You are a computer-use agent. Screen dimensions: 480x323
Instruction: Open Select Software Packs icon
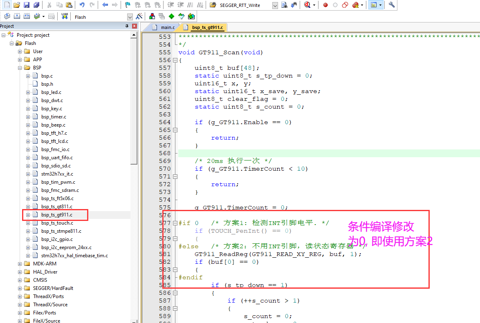pyautogui.click(x=181, y=16)
